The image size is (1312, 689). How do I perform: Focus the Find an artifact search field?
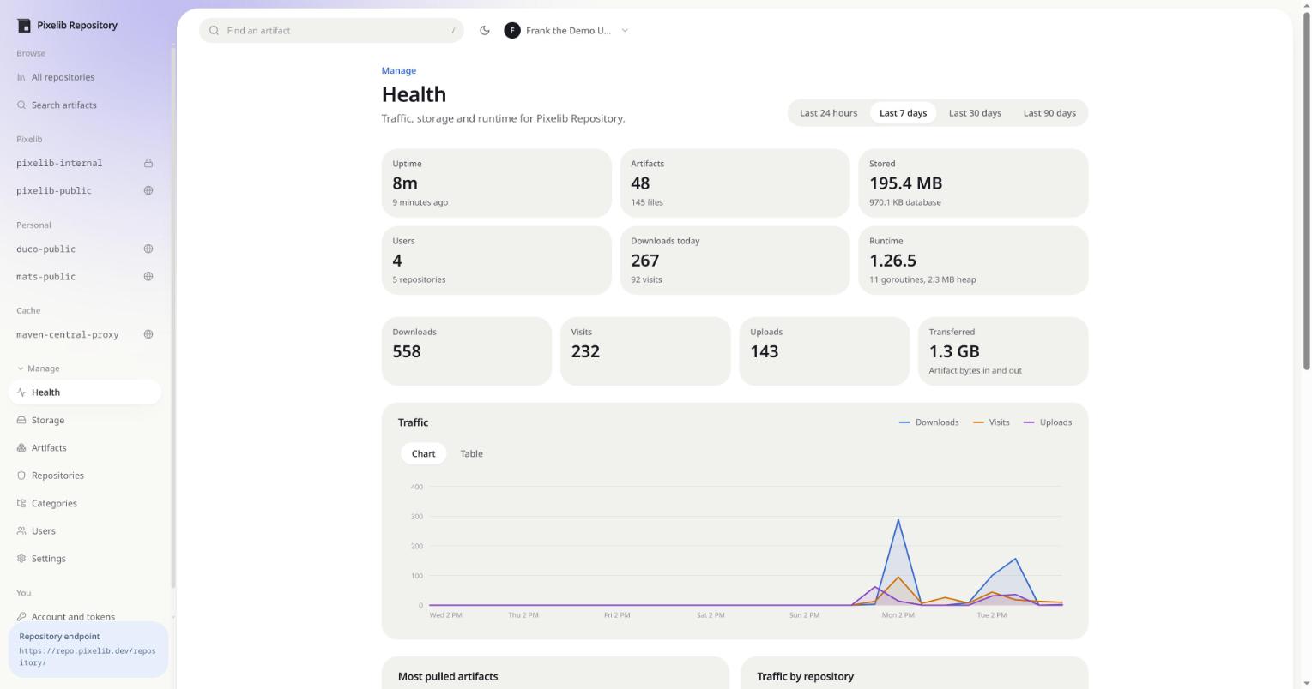[x=331, y=31]
